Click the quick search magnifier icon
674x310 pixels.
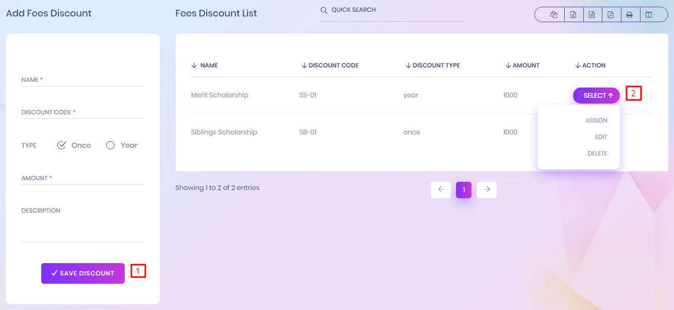[324, 10]
